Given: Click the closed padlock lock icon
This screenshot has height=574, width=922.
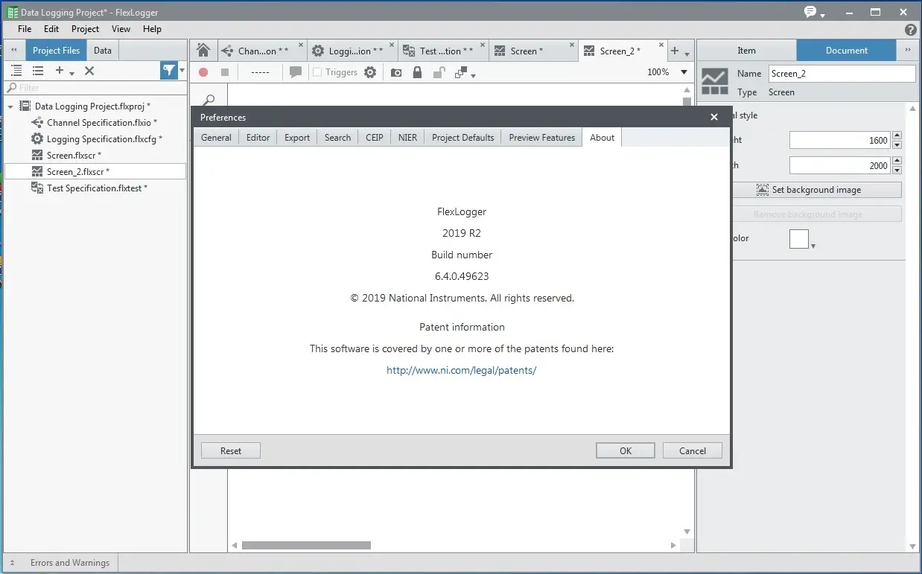Looking at the screenshot, I should tap(417, 72).
